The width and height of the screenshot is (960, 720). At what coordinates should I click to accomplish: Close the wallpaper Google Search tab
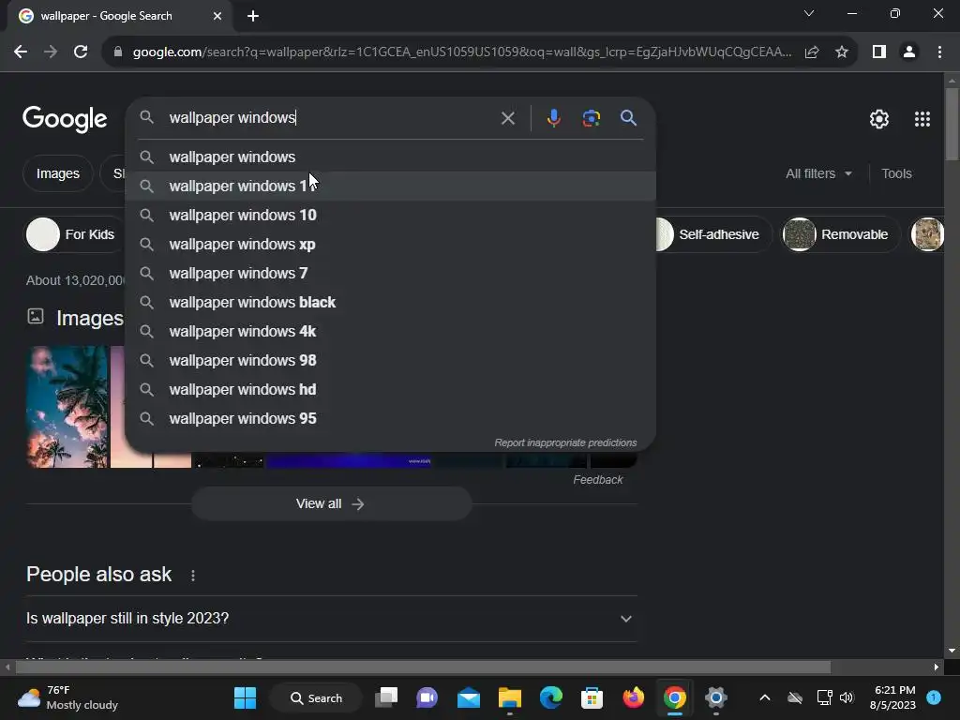tap(217, 16)
